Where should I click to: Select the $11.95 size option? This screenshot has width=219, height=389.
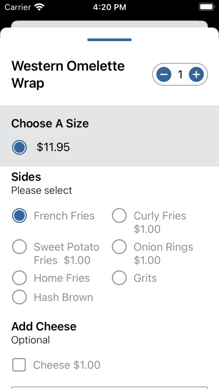(19, 147)
